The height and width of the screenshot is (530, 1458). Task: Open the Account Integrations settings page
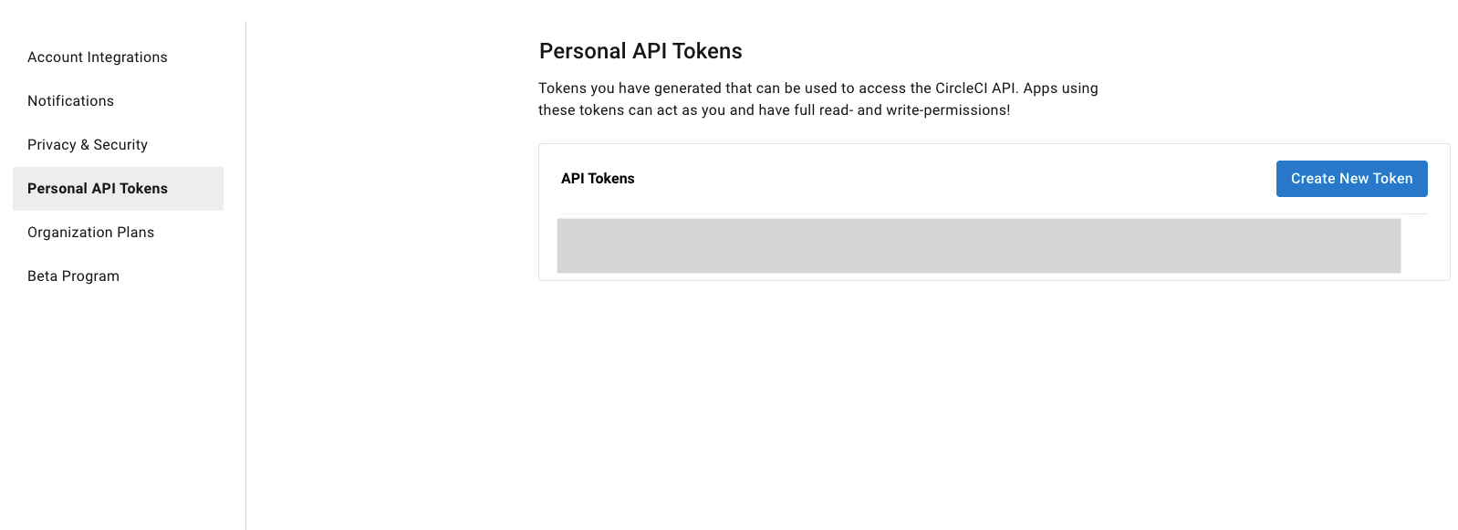98,57
